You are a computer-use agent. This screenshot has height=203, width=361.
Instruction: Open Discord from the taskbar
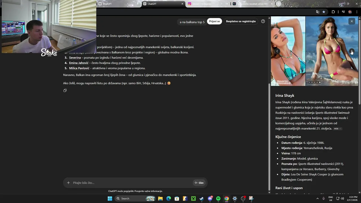point(210,198)
